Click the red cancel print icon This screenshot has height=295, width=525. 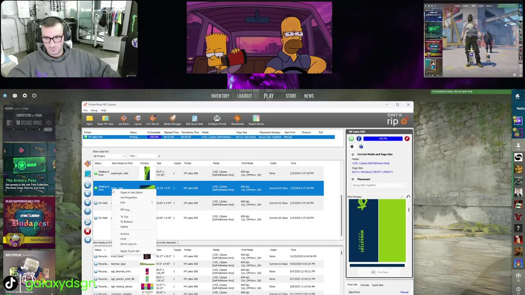pyautogui.click(x=407, y=139)
